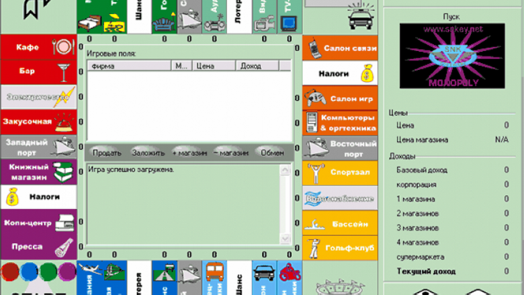Viewport: 524px width, 295px height.
Task: Click the Продать button
Action: click(107, 153)
